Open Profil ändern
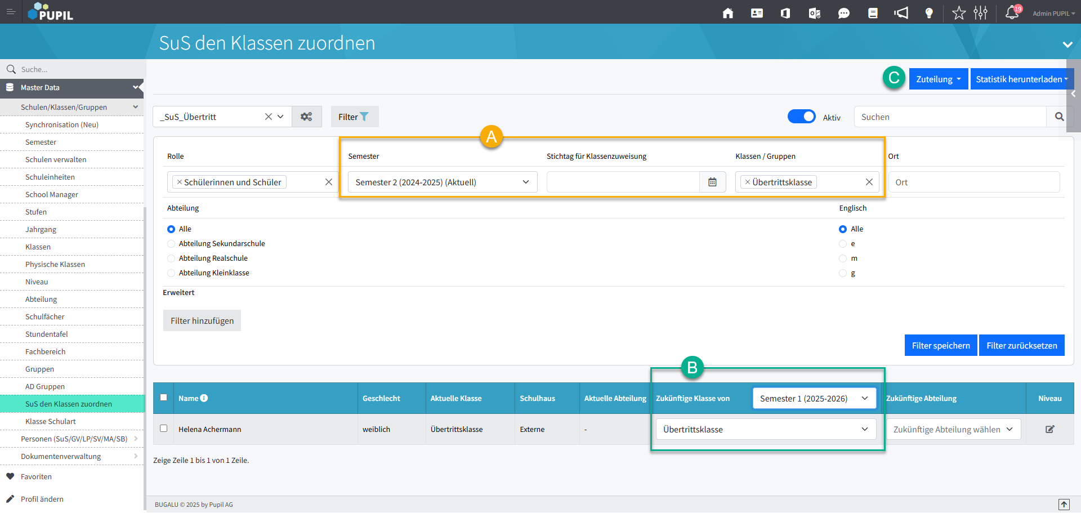1081x513 pixels. tap(42, 499)
